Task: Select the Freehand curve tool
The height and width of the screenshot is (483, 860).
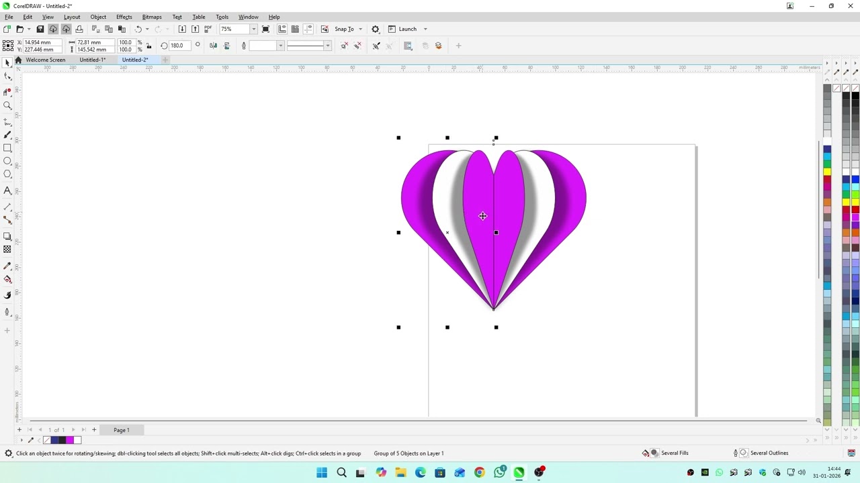Action: (x=7, y=121)
